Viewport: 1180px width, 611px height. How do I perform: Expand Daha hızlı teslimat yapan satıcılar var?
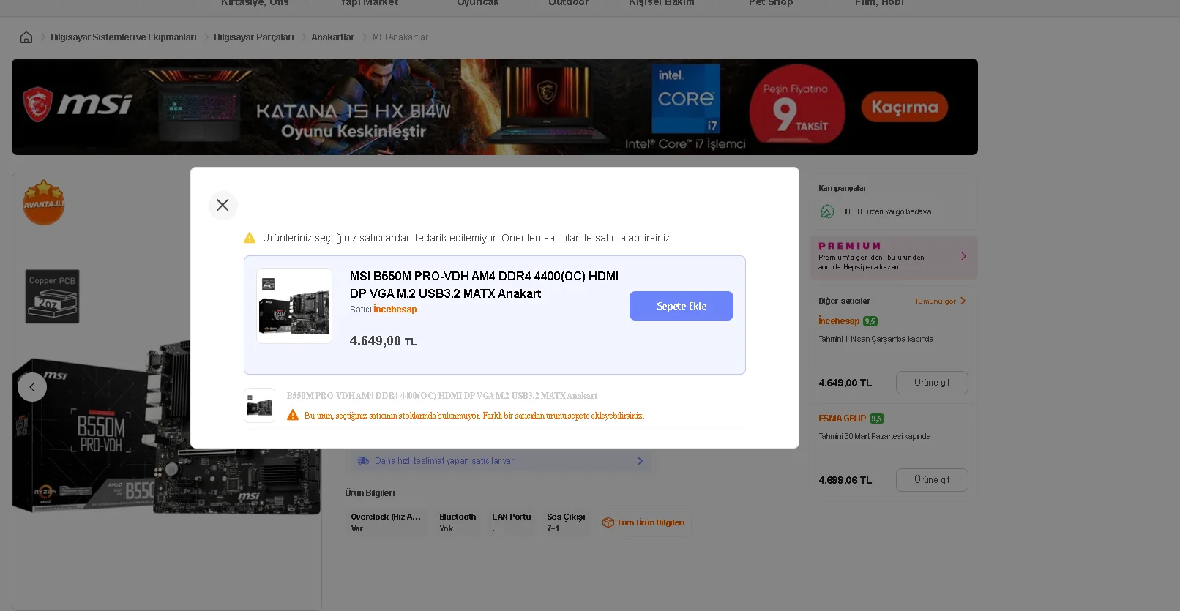point(499,461)
